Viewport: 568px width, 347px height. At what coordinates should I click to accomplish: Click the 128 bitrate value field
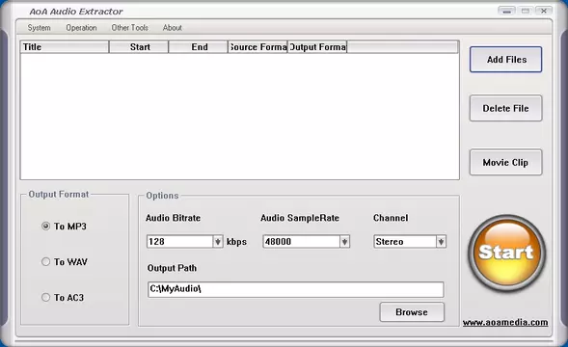pos(180,242)
